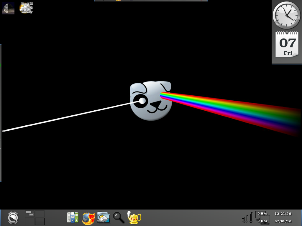Image resolution: width=302 pixels, height=226 pixels.
Task: Open the weather forecast gadget
Action: (26, 8)
